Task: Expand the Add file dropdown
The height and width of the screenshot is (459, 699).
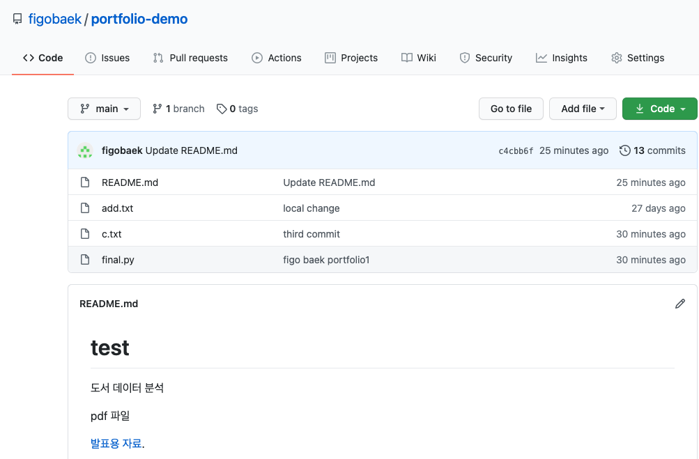Action: pyautogui.click(x=583, y=109)
